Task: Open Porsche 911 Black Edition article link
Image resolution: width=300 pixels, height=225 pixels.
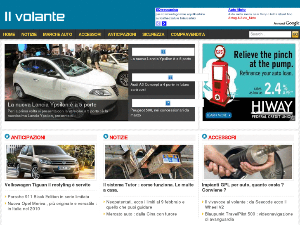Action: pos(48,197)
